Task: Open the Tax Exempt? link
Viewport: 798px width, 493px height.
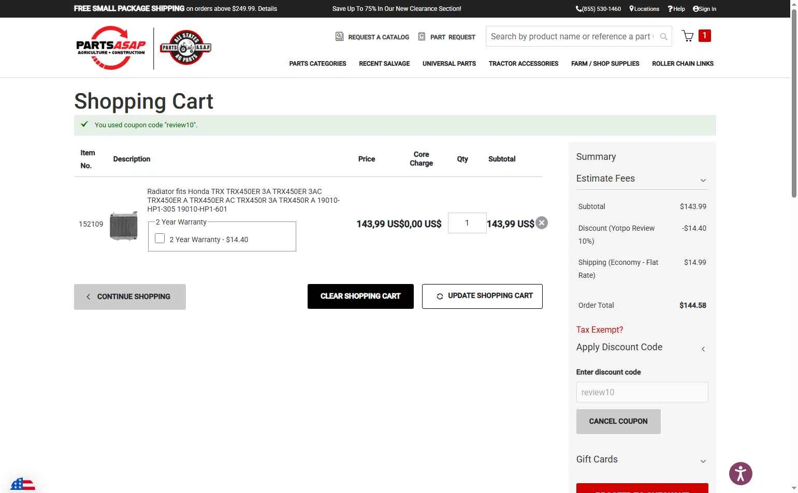Action: click(600, 330)
